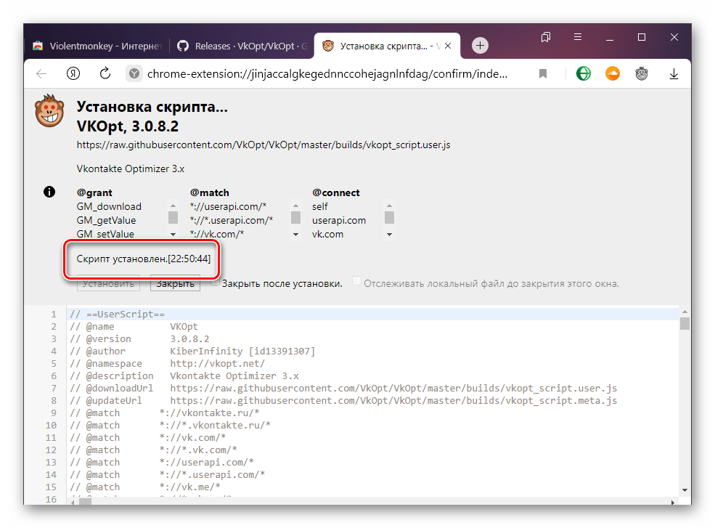
Task: Click line number 9 in gutter
Action: [x=54, y=413]
